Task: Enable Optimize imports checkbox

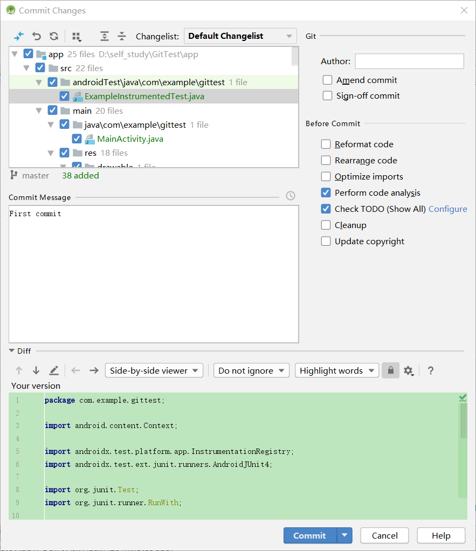Action: 326,176
